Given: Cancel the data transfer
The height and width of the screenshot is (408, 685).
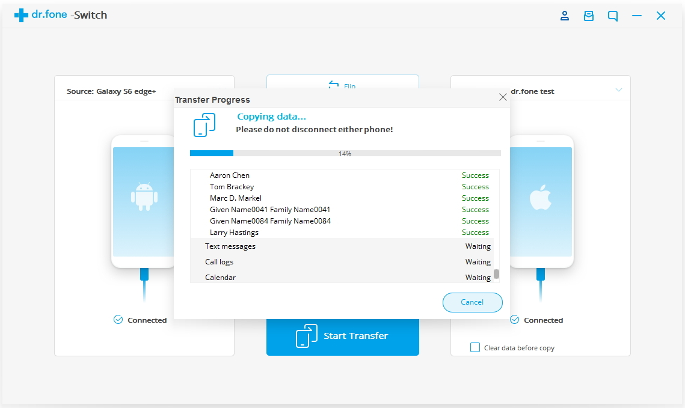Looking at the screenshot, I should [x=472, y=302].
